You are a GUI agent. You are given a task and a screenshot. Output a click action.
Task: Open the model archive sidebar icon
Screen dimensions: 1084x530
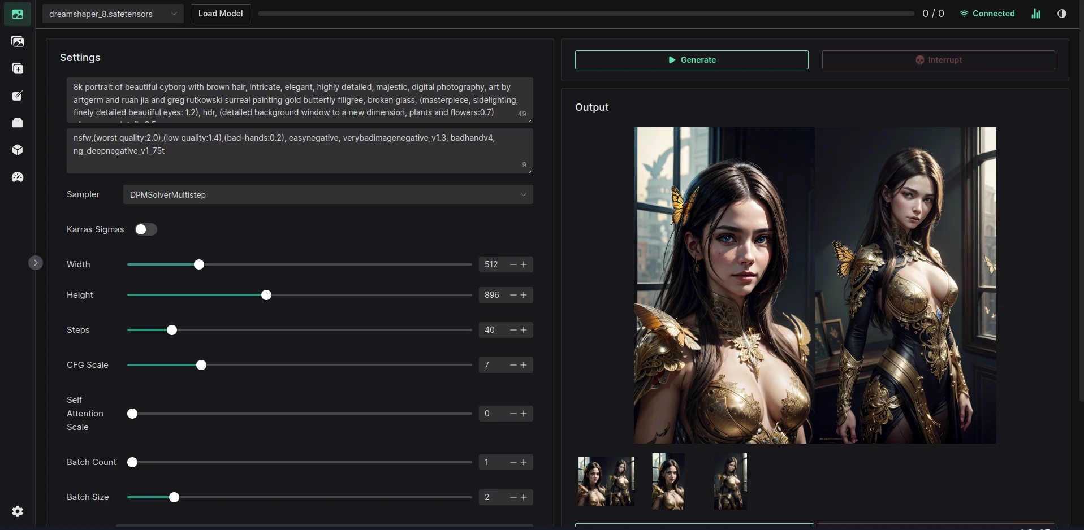point(18,122)
